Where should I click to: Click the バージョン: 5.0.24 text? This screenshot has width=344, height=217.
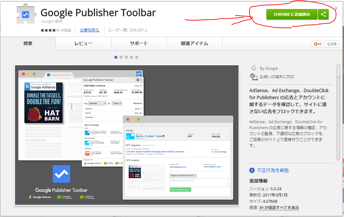(x=265, y=189)
